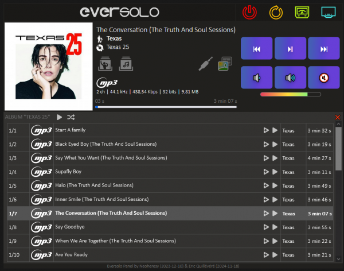
Task: Click the audio jack output icon
Action: [206, 64]
